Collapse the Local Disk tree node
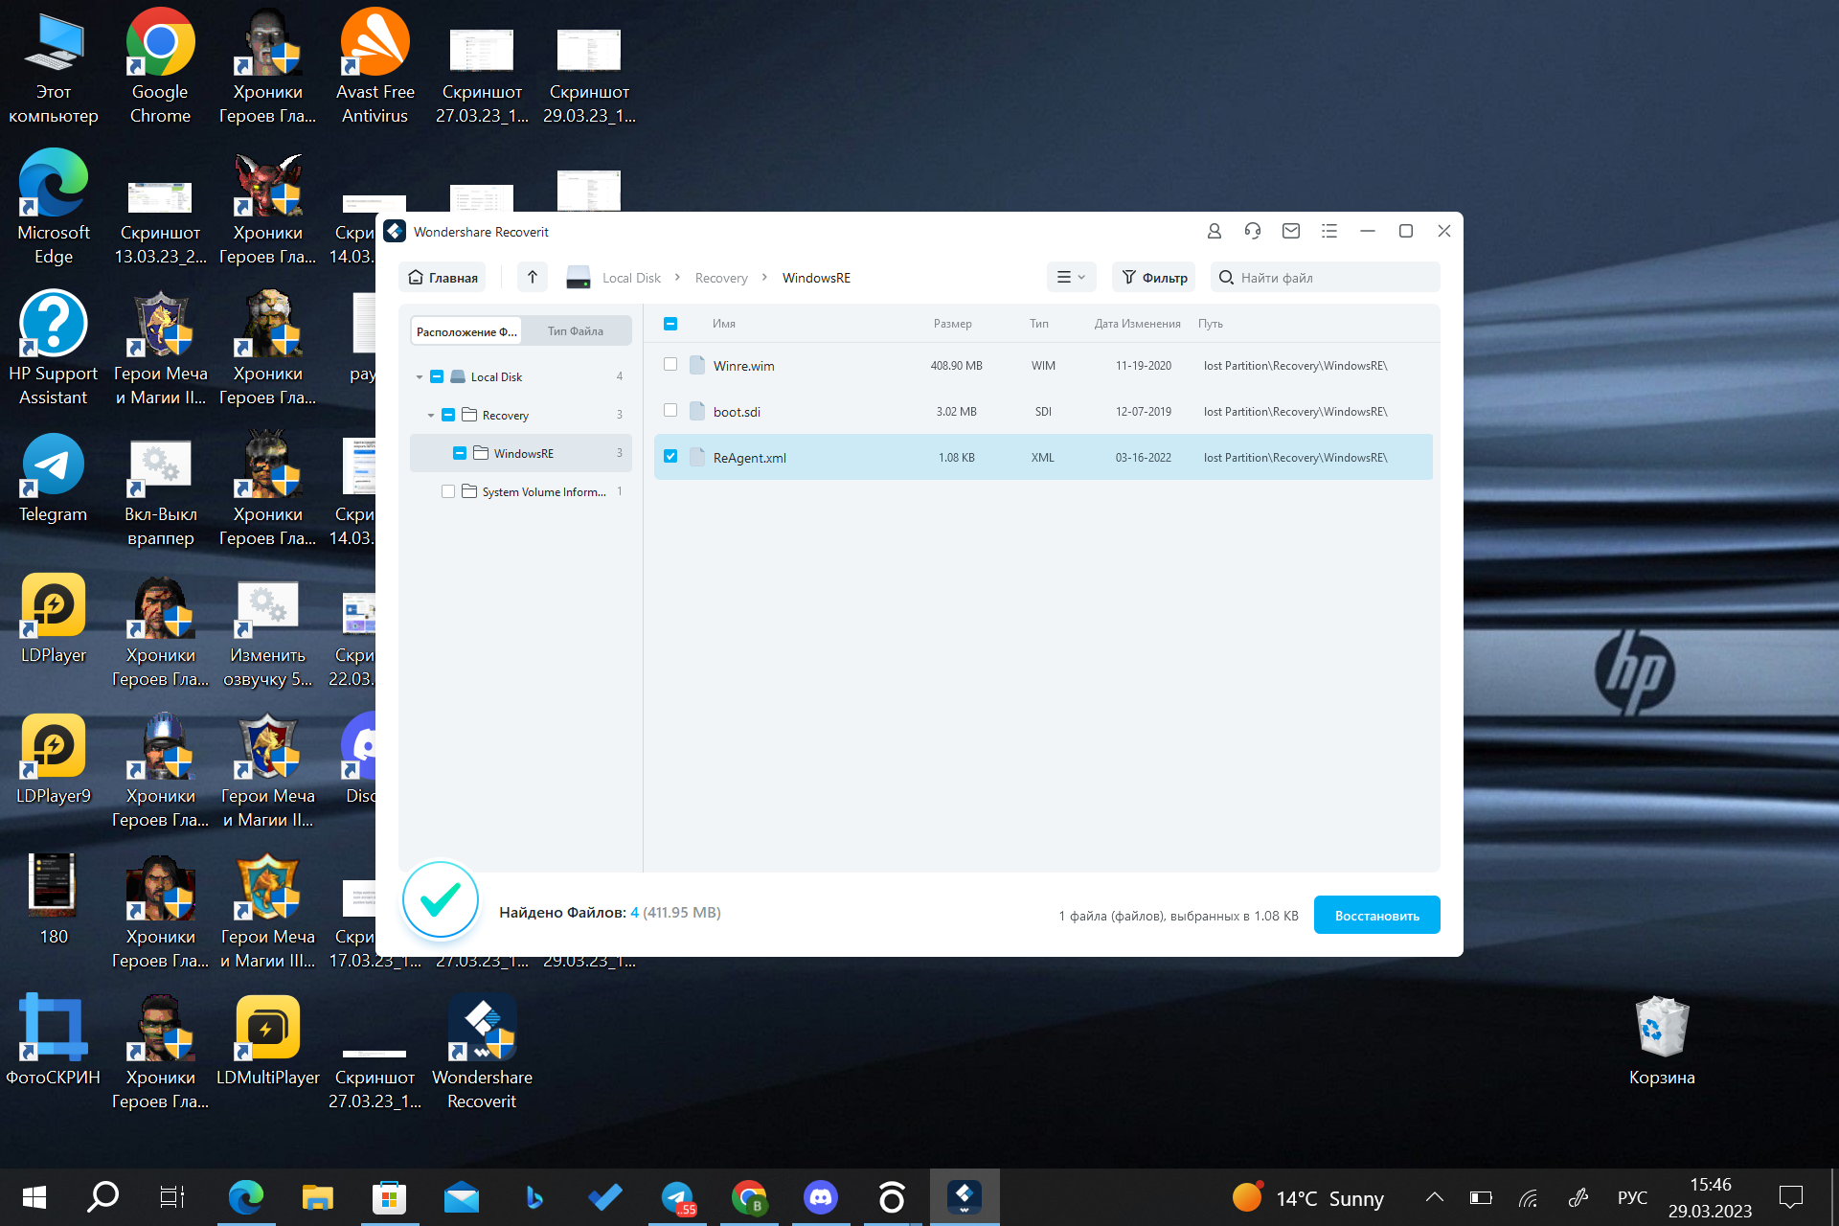Screen dimensions: 1839x1226 click(x=420, y=376)
